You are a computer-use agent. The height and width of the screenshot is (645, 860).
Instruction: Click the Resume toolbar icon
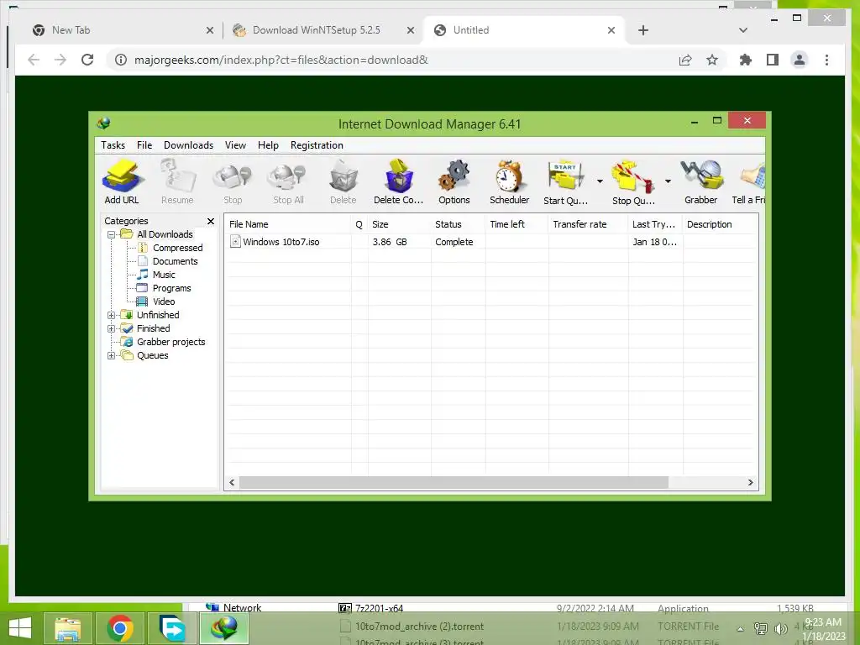click(x=177, y=181)
